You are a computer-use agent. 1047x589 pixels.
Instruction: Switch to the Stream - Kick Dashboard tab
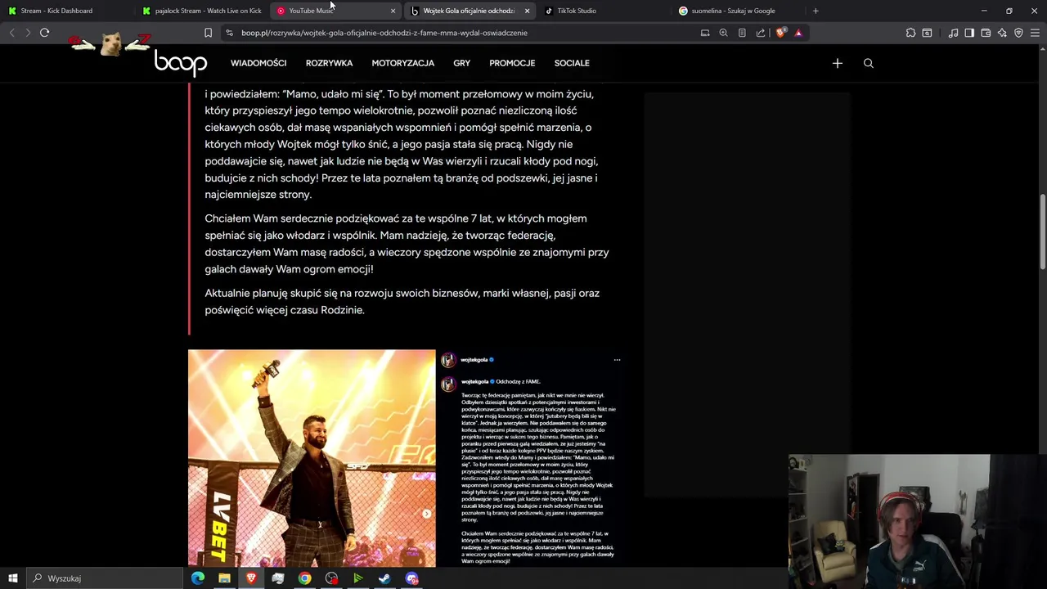pyautogui.click(x=65, y=11)
